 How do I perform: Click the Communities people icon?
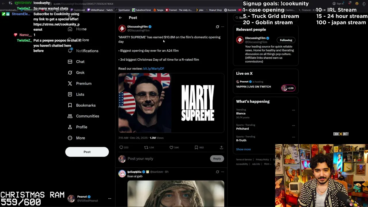[x=70, y=116]
